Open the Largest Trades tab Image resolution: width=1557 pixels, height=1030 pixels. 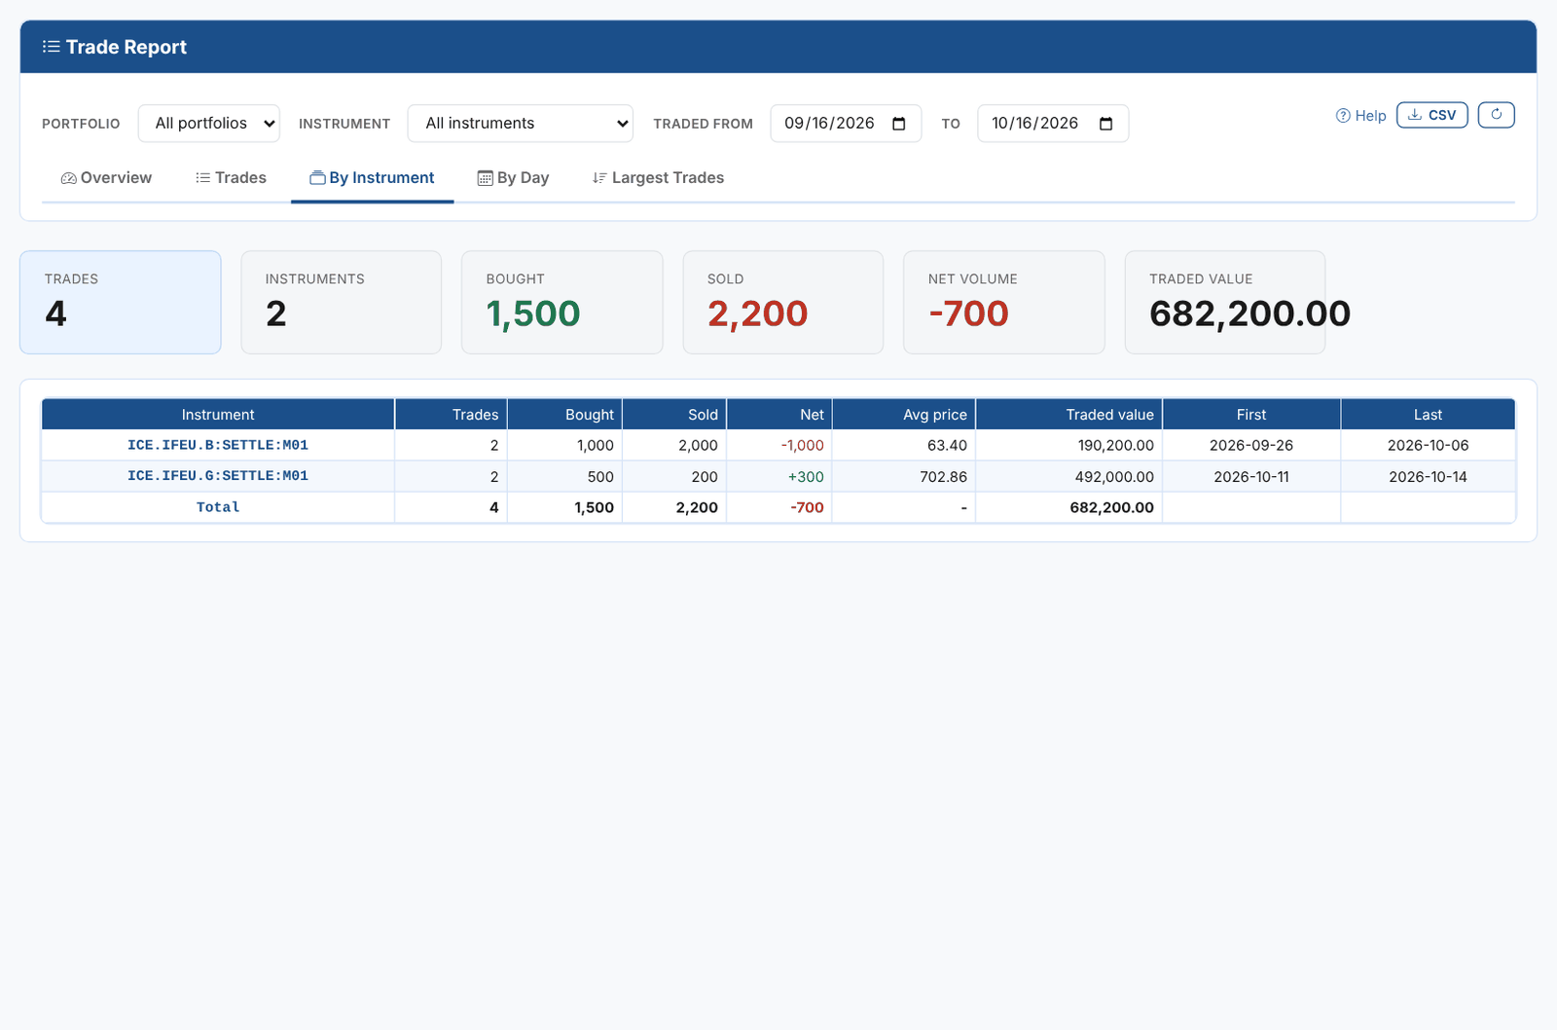click(x=658, y=178)
